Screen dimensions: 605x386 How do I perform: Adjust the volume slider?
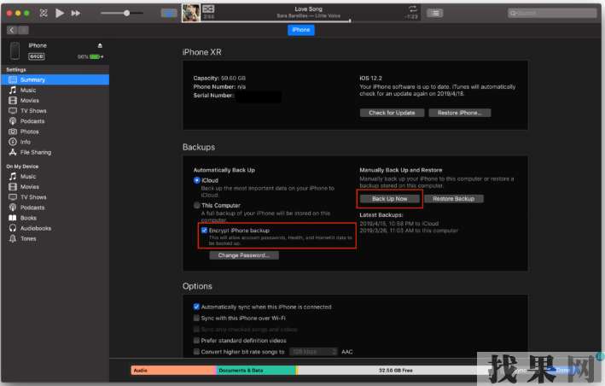tap(127, 13)
